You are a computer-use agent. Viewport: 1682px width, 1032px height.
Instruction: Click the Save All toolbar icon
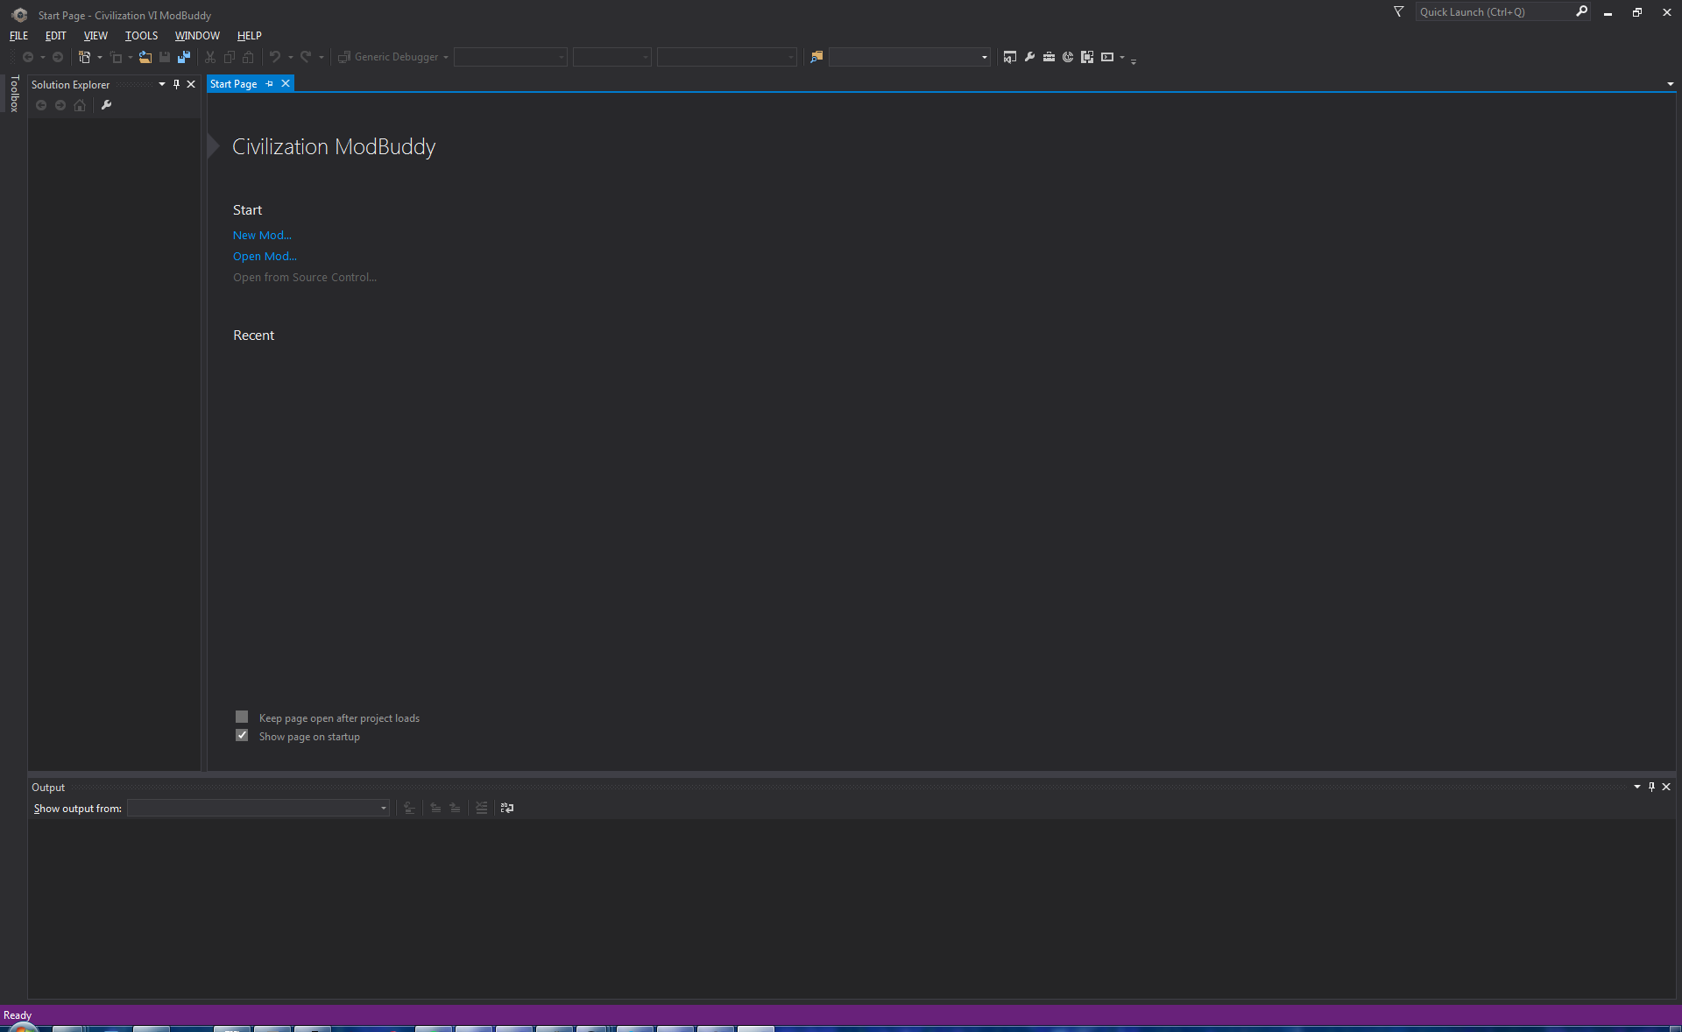(184, 57)
